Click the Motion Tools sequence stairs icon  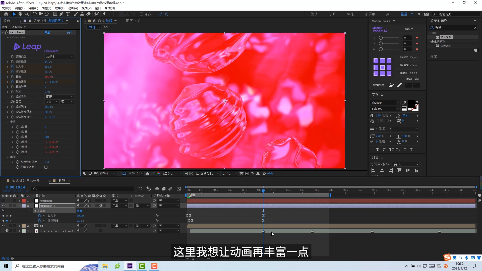point(399,85)
